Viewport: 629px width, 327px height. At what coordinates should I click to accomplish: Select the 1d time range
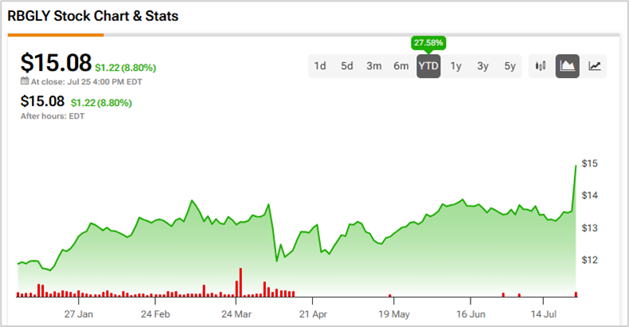(320, 66)
